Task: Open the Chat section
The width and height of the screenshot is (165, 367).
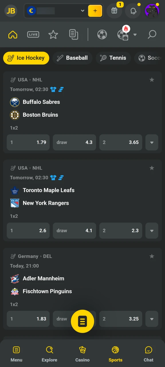Action: pos(148,354)
